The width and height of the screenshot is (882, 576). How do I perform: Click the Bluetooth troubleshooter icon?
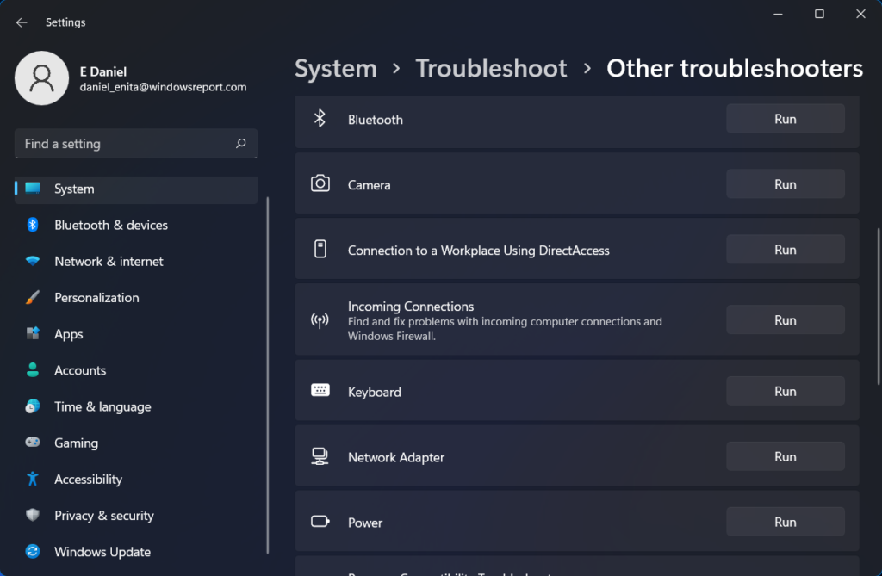click(x=320, y=118)
